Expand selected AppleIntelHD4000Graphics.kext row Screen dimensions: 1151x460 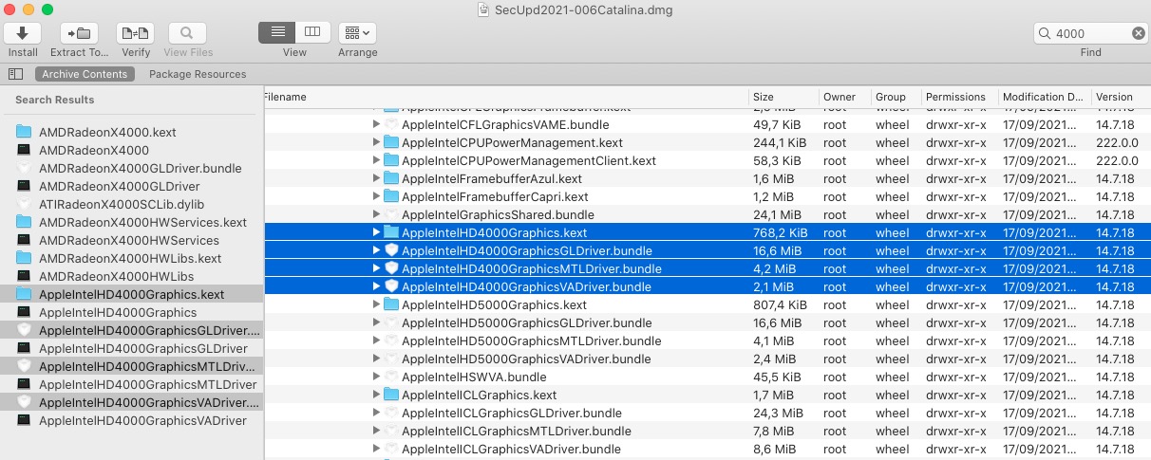(x=376, y=232)
